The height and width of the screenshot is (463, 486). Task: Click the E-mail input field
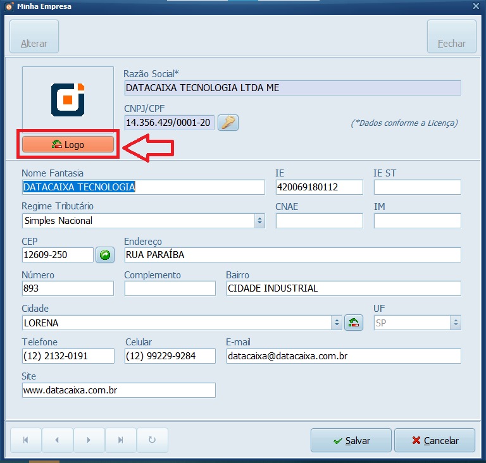click(x=343, y=356)
